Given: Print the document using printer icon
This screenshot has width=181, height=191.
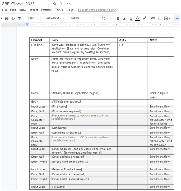Looking at the screenshot, I should (x=7, y=18).
